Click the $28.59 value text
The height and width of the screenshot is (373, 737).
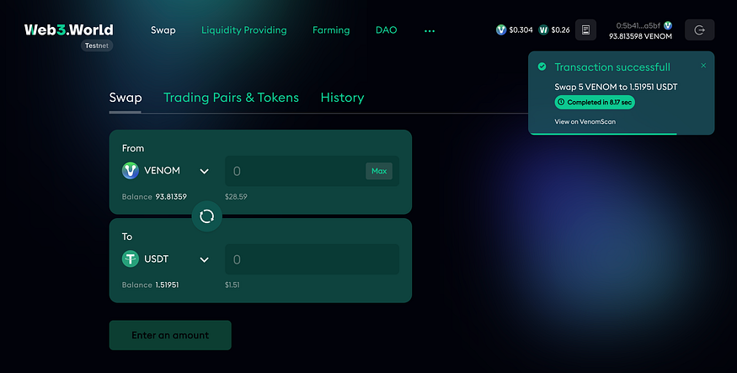[x=236, y=197]
